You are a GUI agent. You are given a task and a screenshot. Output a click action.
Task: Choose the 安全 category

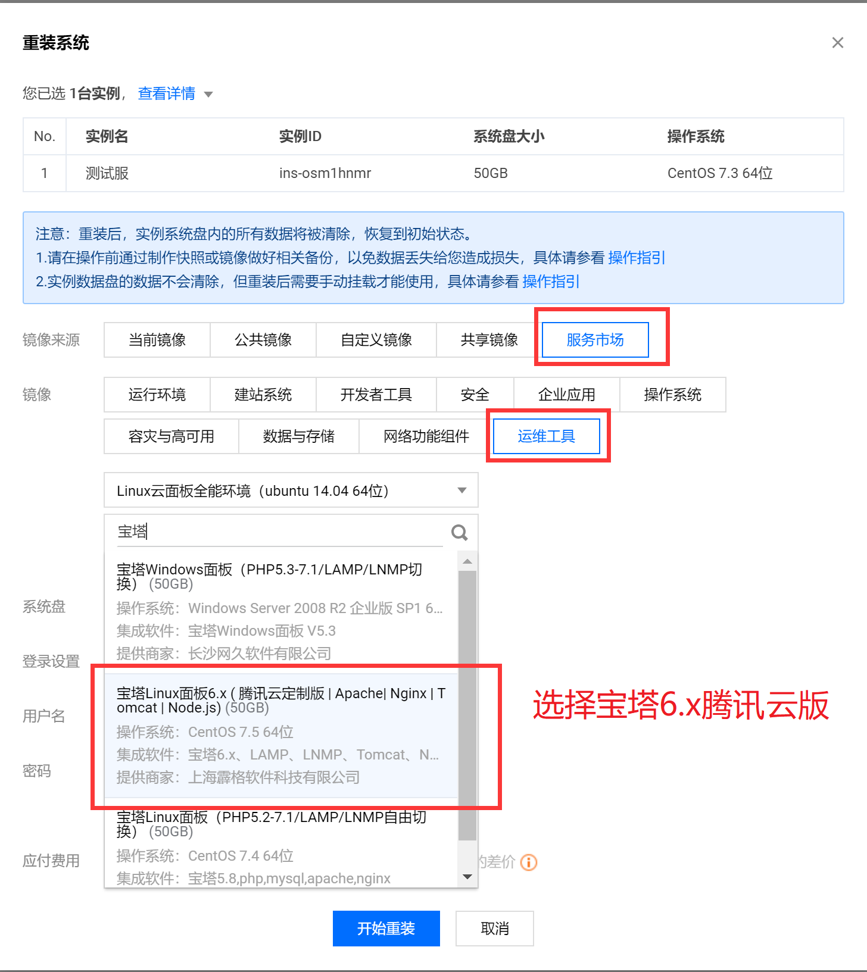click(x=475, y=395)
